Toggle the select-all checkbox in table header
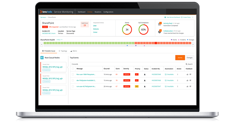This screenshot has height=125, width=235. point(73,68)
